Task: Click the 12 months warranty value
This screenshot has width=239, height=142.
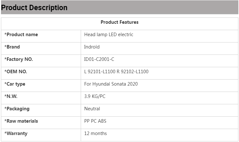Action: [x=96, y=133]
